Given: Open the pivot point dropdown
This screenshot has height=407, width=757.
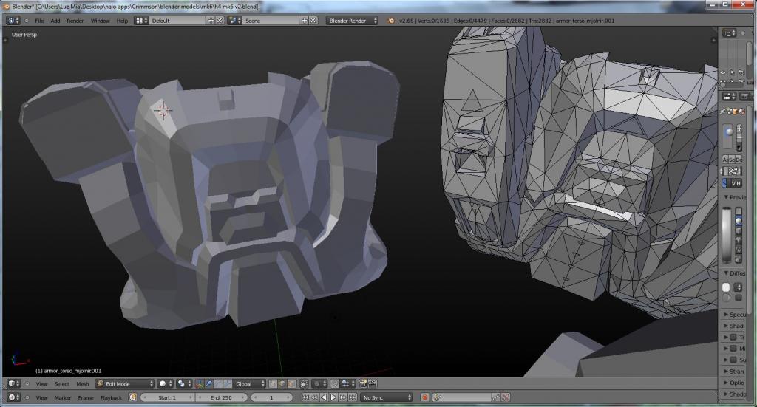Looking at the screenshot, I should coord(183,384).
